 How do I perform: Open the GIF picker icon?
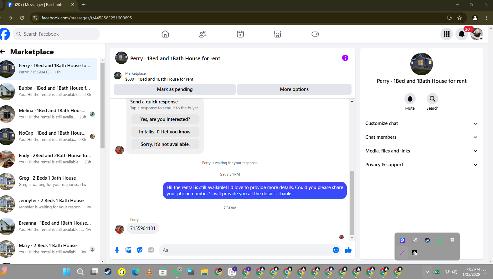point(151,250)
